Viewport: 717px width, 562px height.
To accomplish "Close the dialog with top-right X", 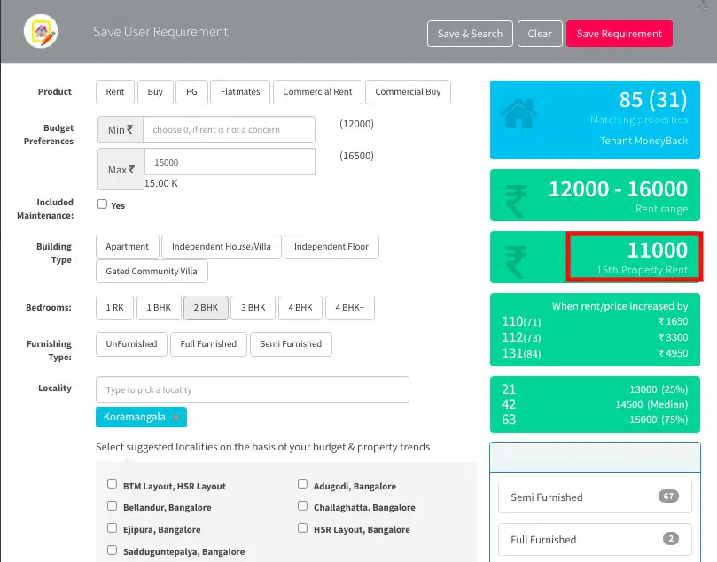I will (x=704, y=4).
